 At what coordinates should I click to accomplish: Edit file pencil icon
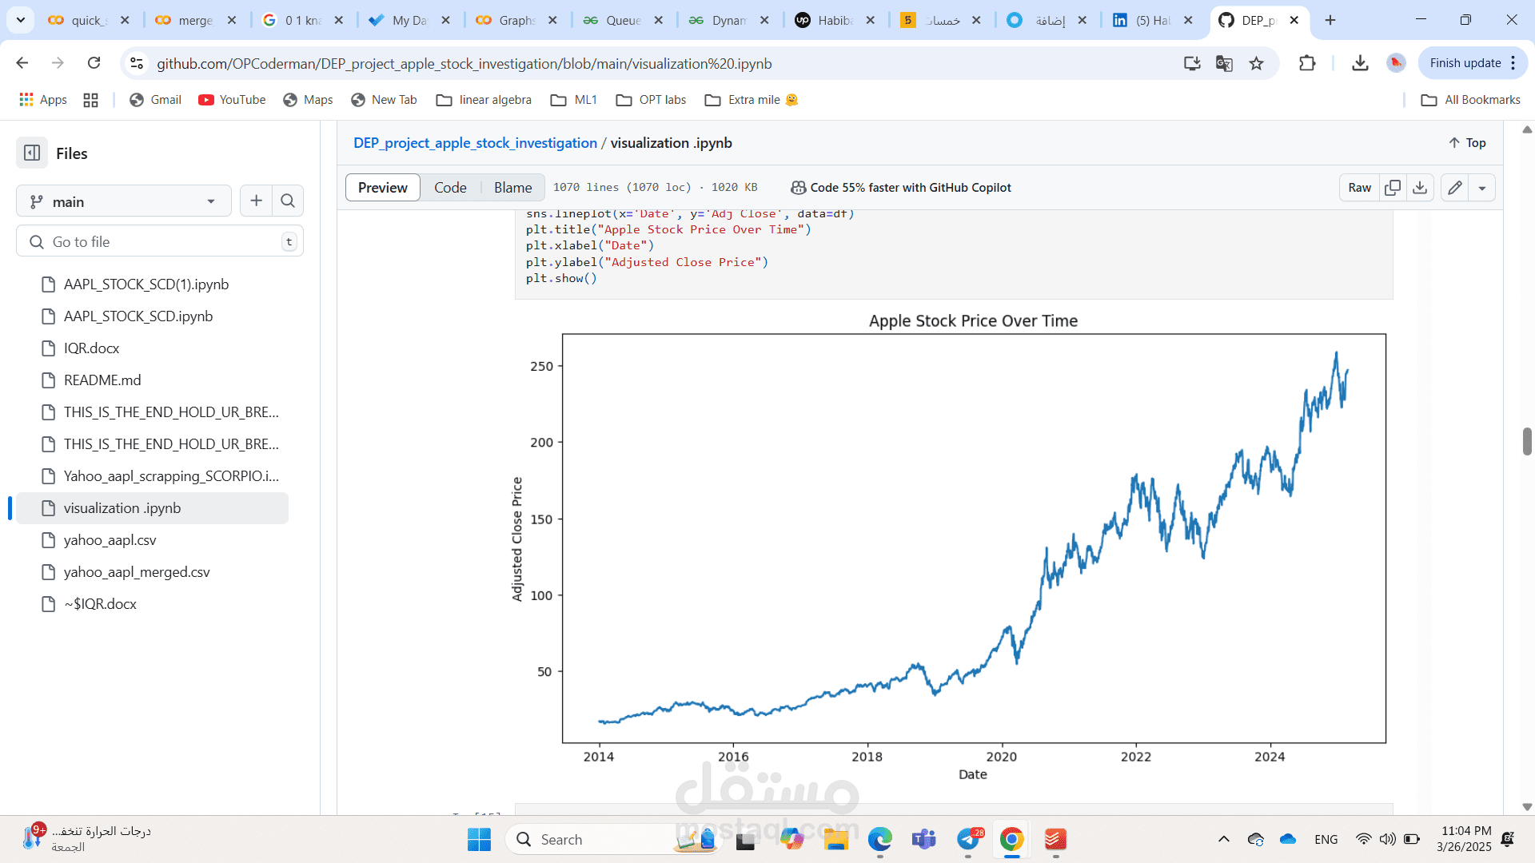(1455, 187)
